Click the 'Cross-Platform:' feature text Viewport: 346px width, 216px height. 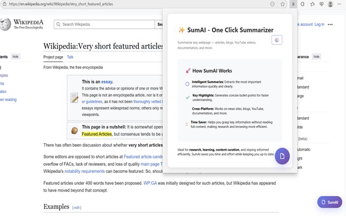[203, 109]
